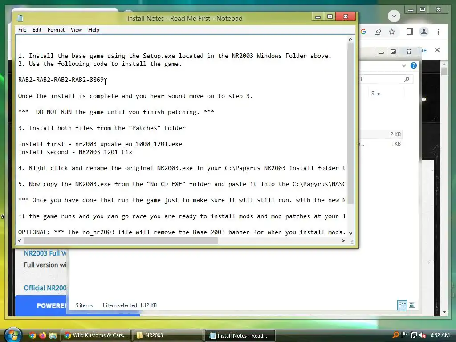Open Notepad's File menu
This screenshot has width=456, height=342.
tap(22, 30)
